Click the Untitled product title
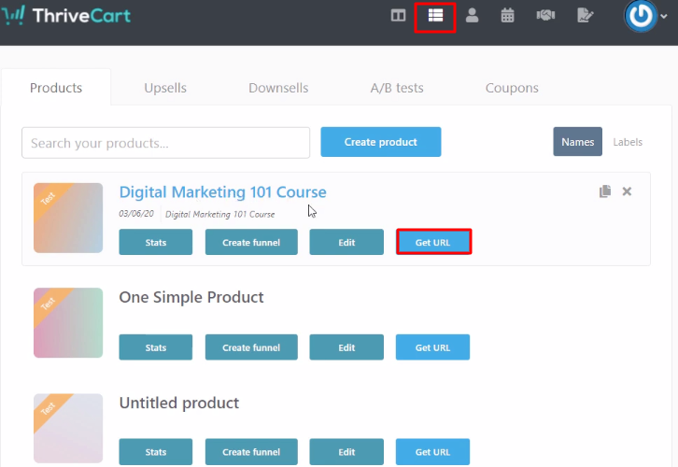Image resolution: width=678 pixels, height=467 pixels. click(x=179, y=403)
